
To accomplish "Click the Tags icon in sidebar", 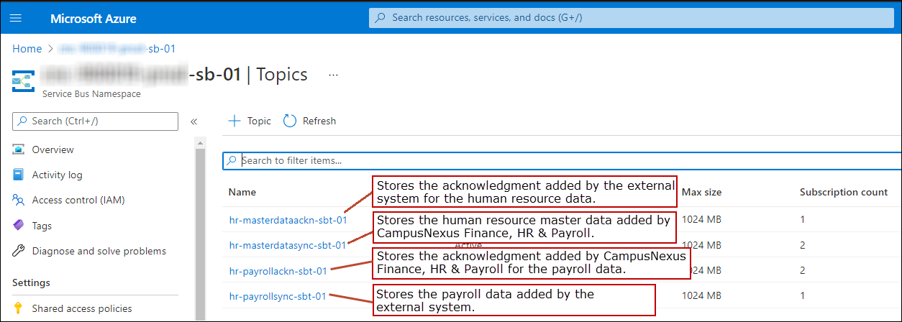I will pyautogui.click(x=19, y=226).
